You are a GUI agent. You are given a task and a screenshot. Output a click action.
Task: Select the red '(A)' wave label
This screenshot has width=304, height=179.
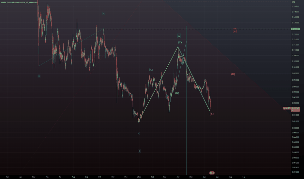click(211, 114)
